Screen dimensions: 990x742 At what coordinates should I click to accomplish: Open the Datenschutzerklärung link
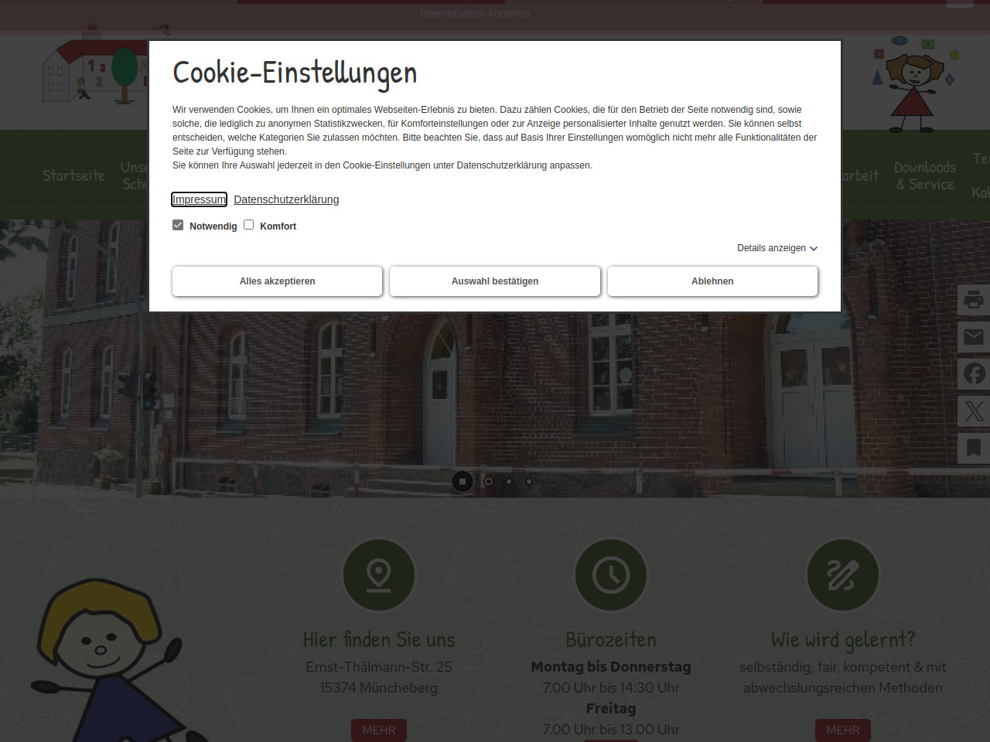286,199
